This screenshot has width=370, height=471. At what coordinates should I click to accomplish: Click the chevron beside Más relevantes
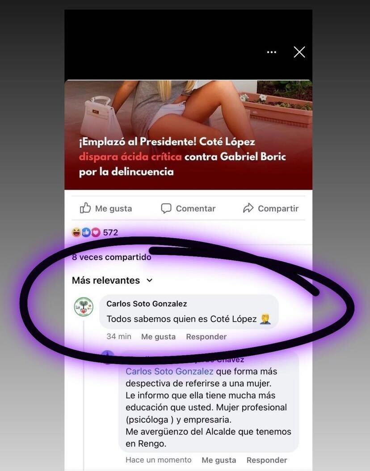149,280
